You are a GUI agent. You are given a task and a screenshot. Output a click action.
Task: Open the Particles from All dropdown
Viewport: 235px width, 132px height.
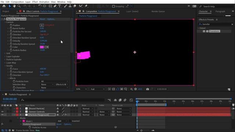click(55, 81)
